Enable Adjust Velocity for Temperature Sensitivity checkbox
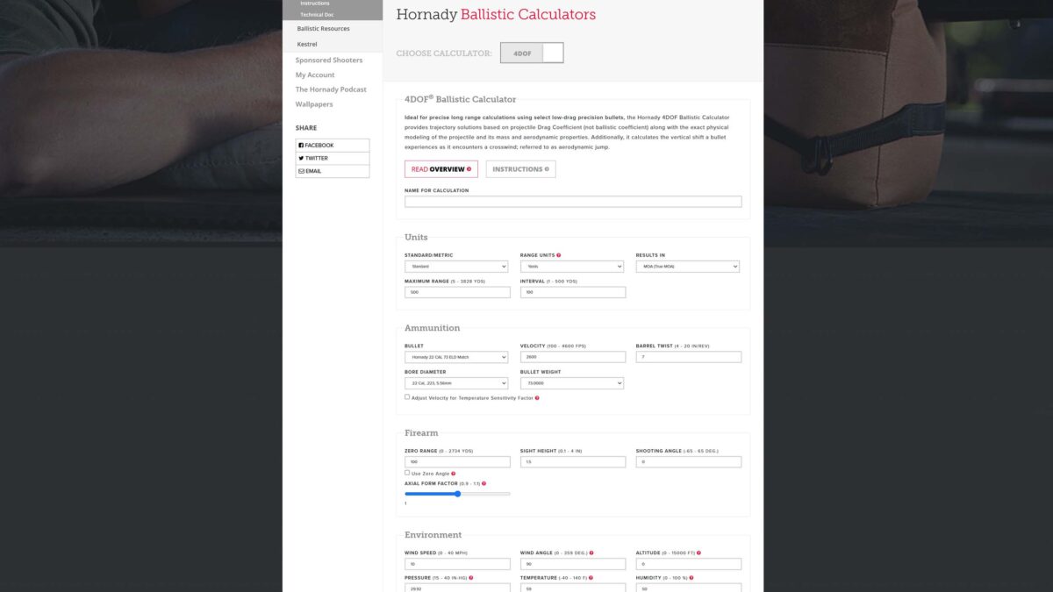This screenshot has width=1053, height=592. click(x=407, y=397)
